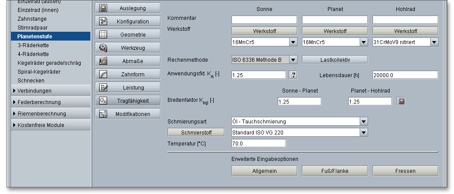Click the Werkzeug gear icon

tap(104, 48)
